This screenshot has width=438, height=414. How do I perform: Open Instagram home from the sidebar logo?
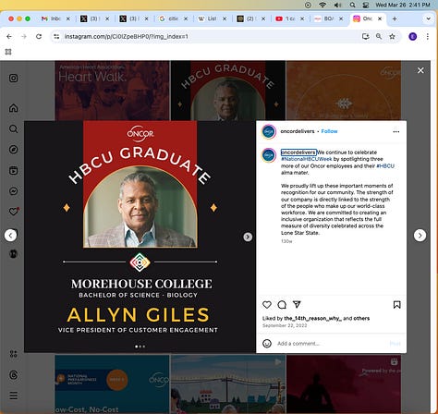pyautogui.click(x=13, y=78)
